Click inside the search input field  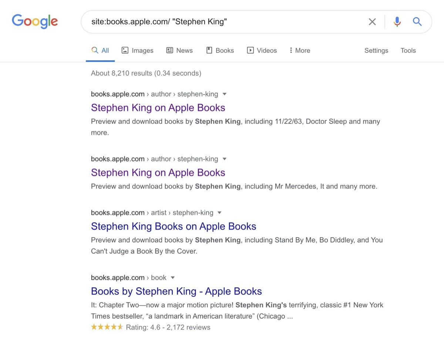(222, 22)
